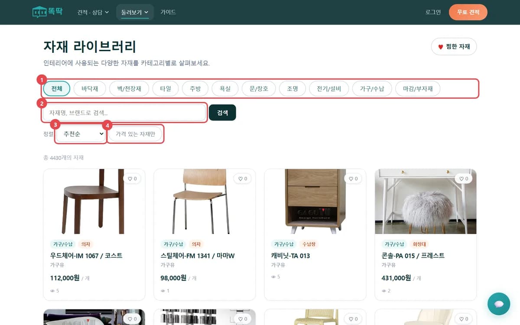The image size is (520, 325).
Task: Click the 의자 tag on 스틸체어-FM 1341
Action: click(196, 244)
